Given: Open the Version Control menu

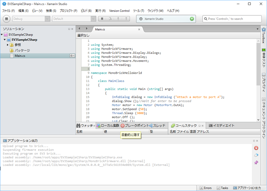Looking at the screenshot, I should click(119, 10).
